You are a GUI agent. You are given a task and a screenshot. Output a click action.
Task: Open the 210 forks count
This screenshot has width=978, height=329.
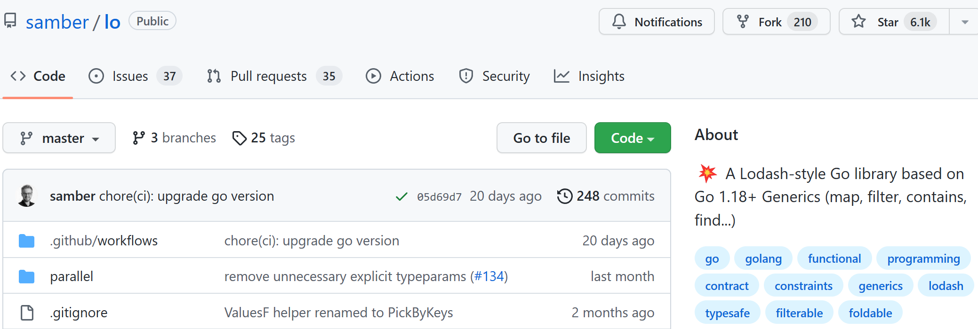(x=802, y=22)
